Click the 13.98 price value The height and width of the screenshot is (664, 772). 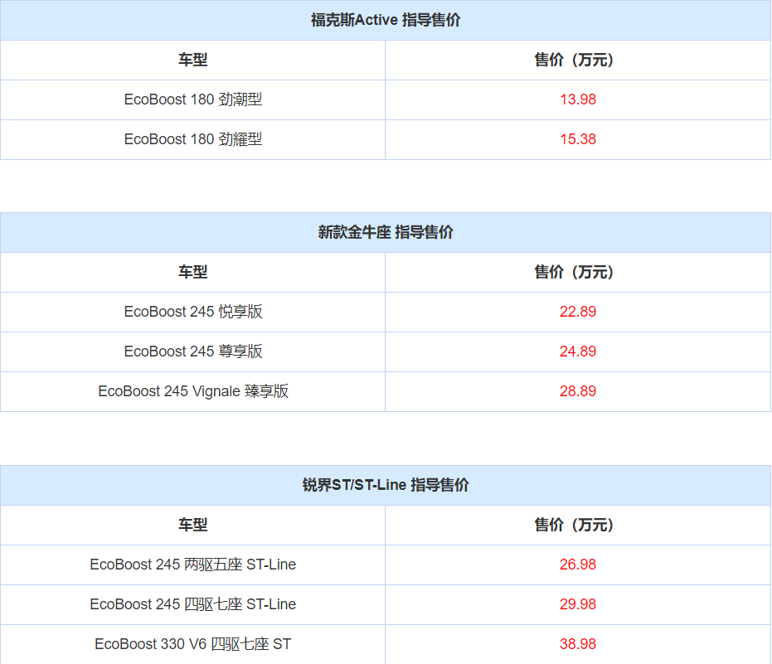[578, 99]
